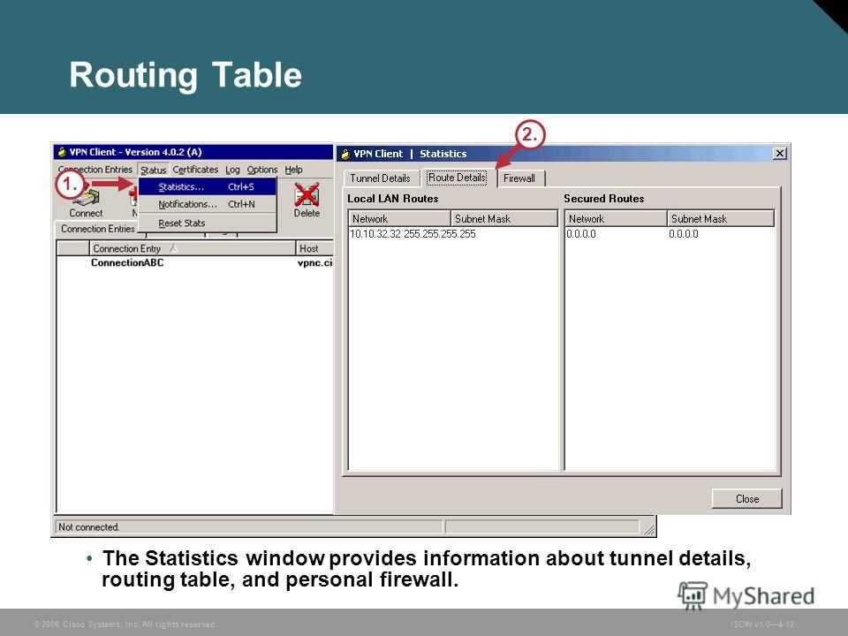
Task: Click the padlock icon in VPN Client Version title bar
Action: [x=62, y=152]
